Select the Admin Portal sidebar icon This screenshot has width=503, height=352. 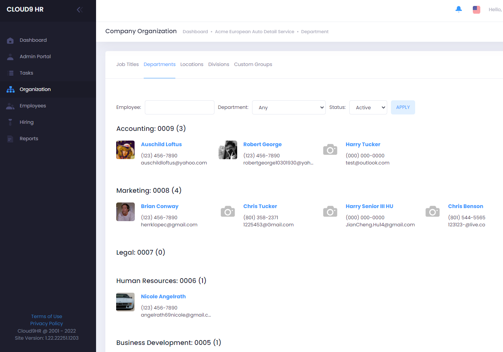[x=10, y=56]
